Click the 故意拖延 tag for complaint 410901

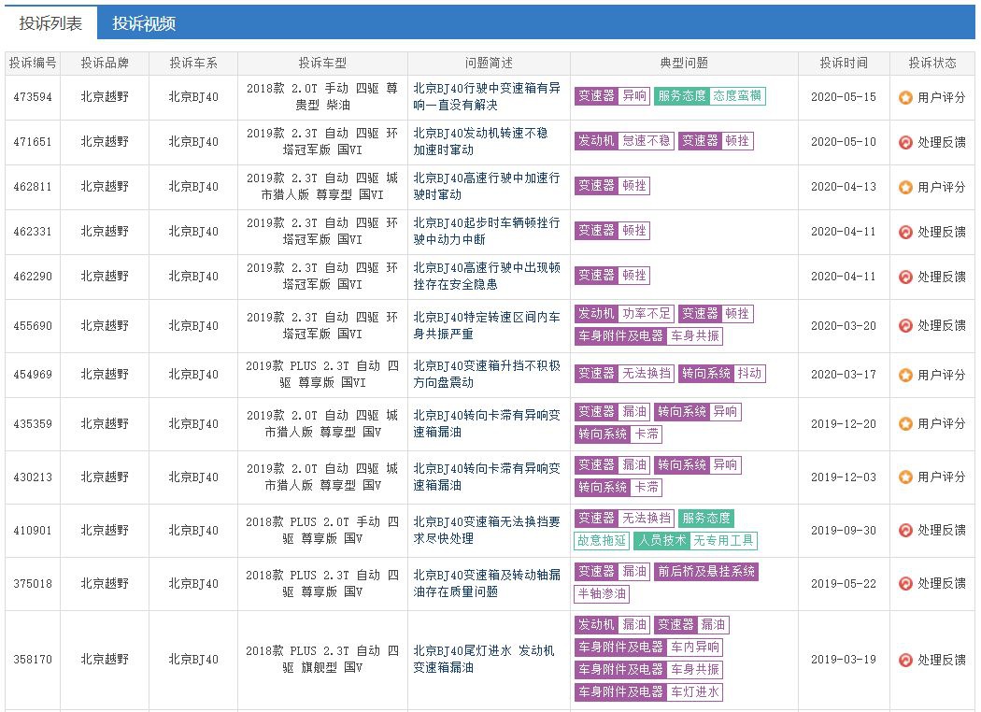tap(601, 540)
